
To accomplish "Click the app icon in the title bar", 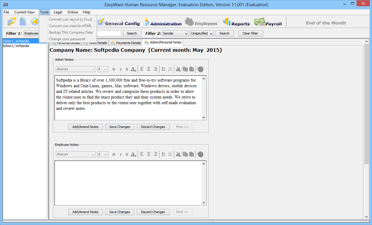I will pos(5,4).
